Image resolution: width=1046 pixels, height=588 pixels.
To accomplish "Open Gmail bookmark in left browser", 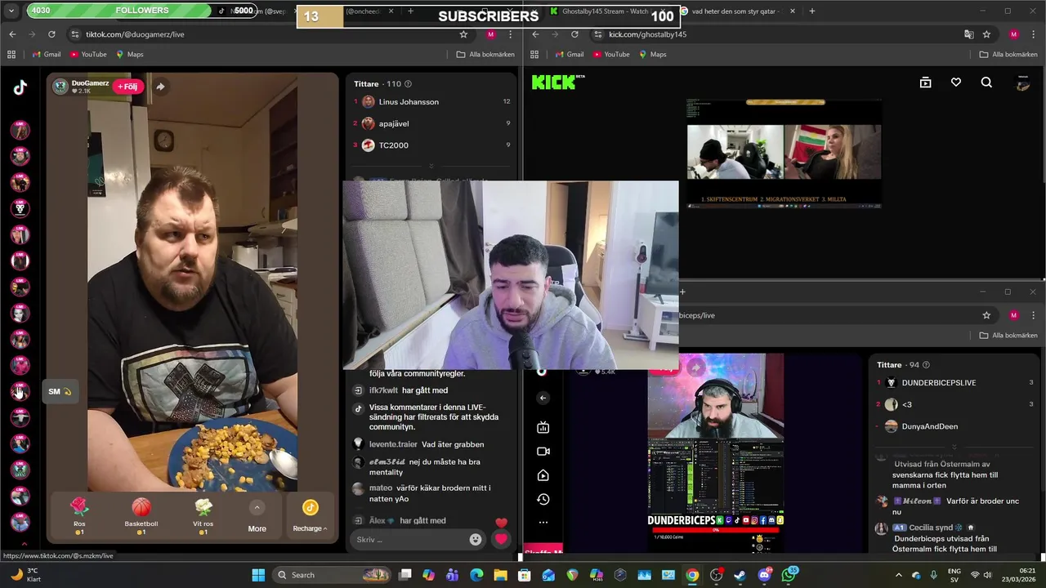I will point(46,55).
